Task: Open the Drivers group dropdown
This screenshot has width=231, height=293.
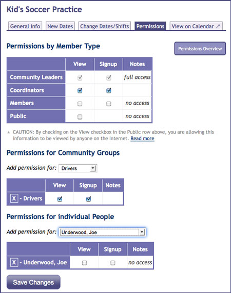Action: coord(78,168)
